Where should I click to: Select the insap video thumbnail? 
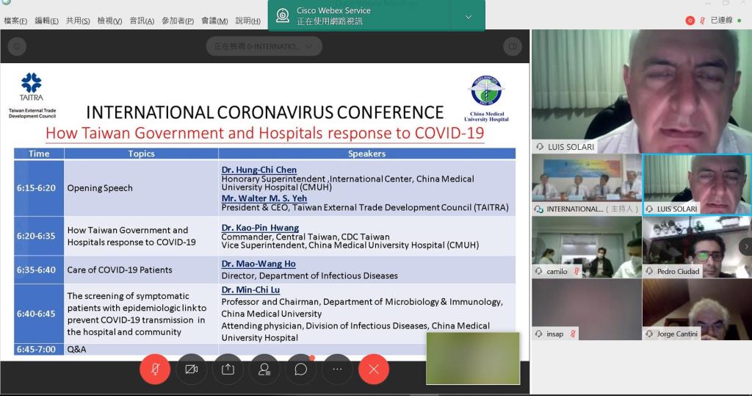[587, 309]
